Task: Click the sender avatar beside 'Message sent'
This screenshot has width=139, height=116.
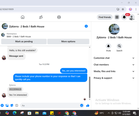Action: click(x=4, y=58)
